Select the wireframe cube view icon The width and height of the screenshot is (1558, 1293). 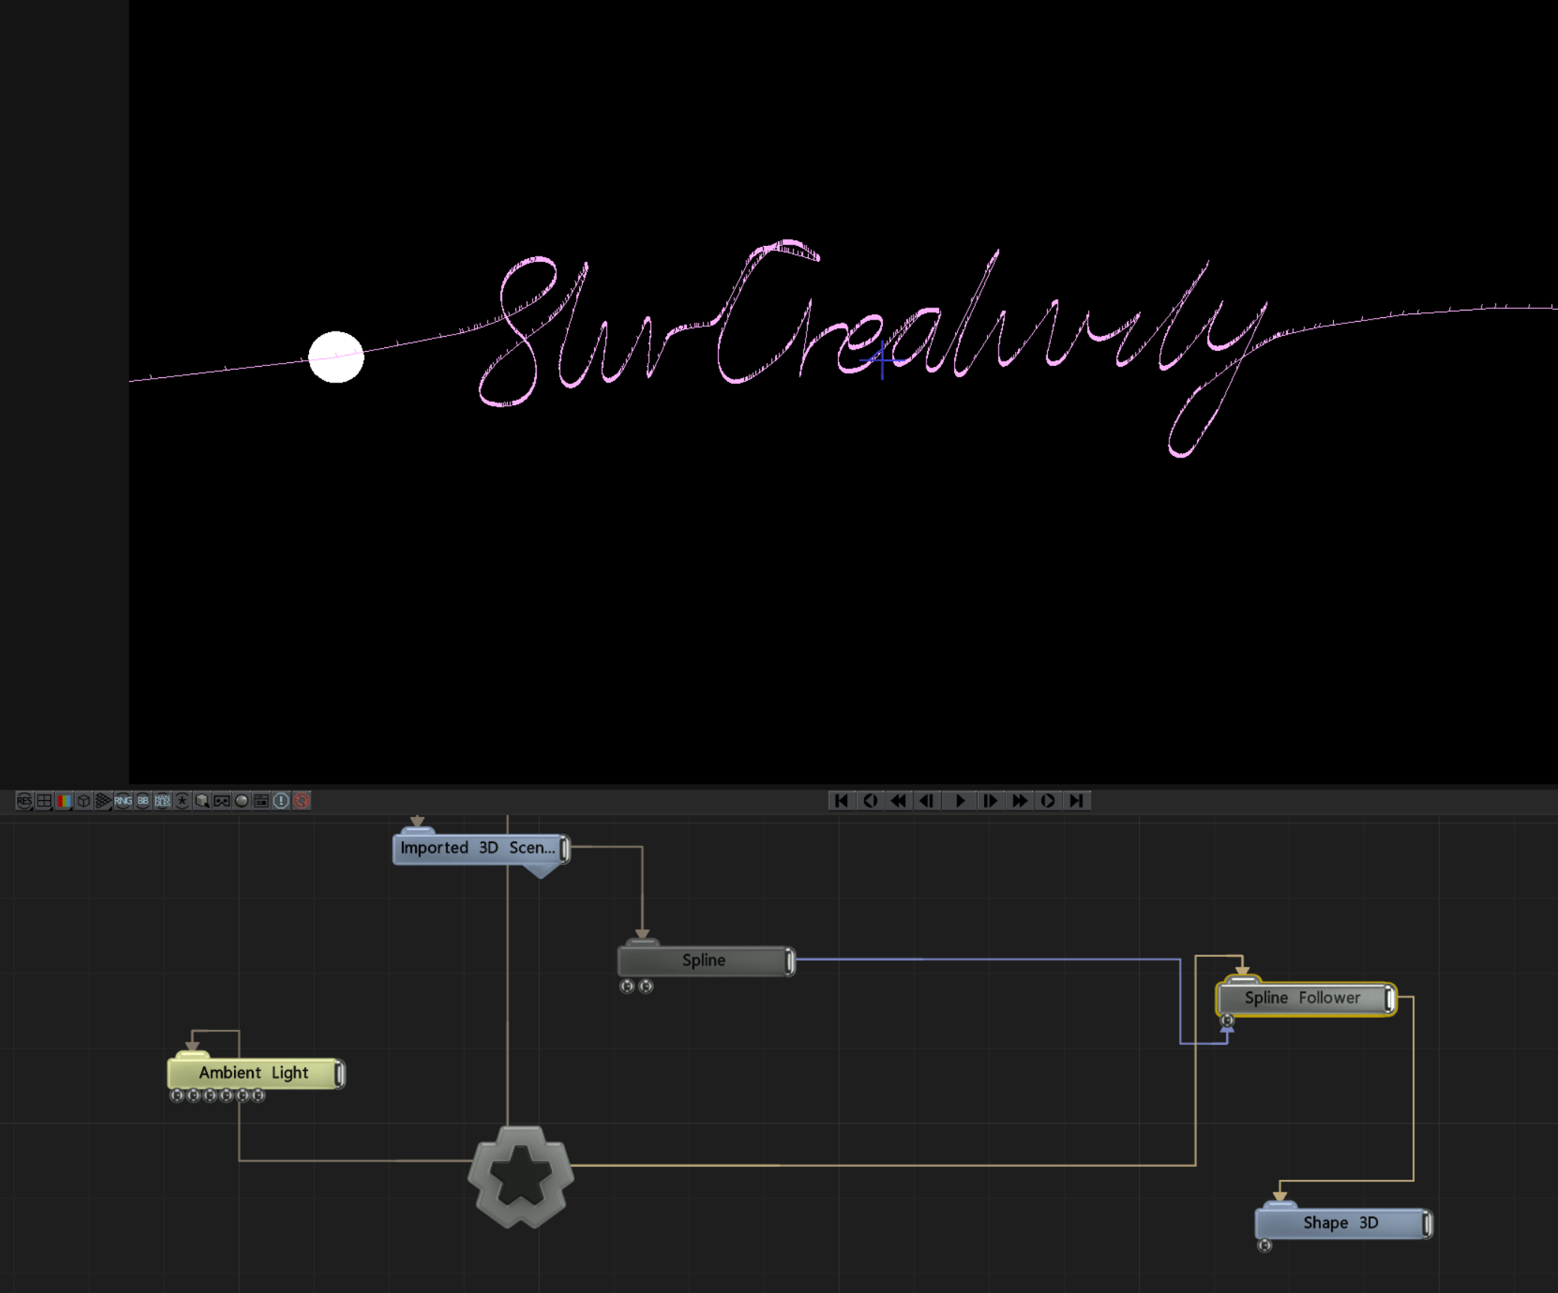click(x=83, y=800)
